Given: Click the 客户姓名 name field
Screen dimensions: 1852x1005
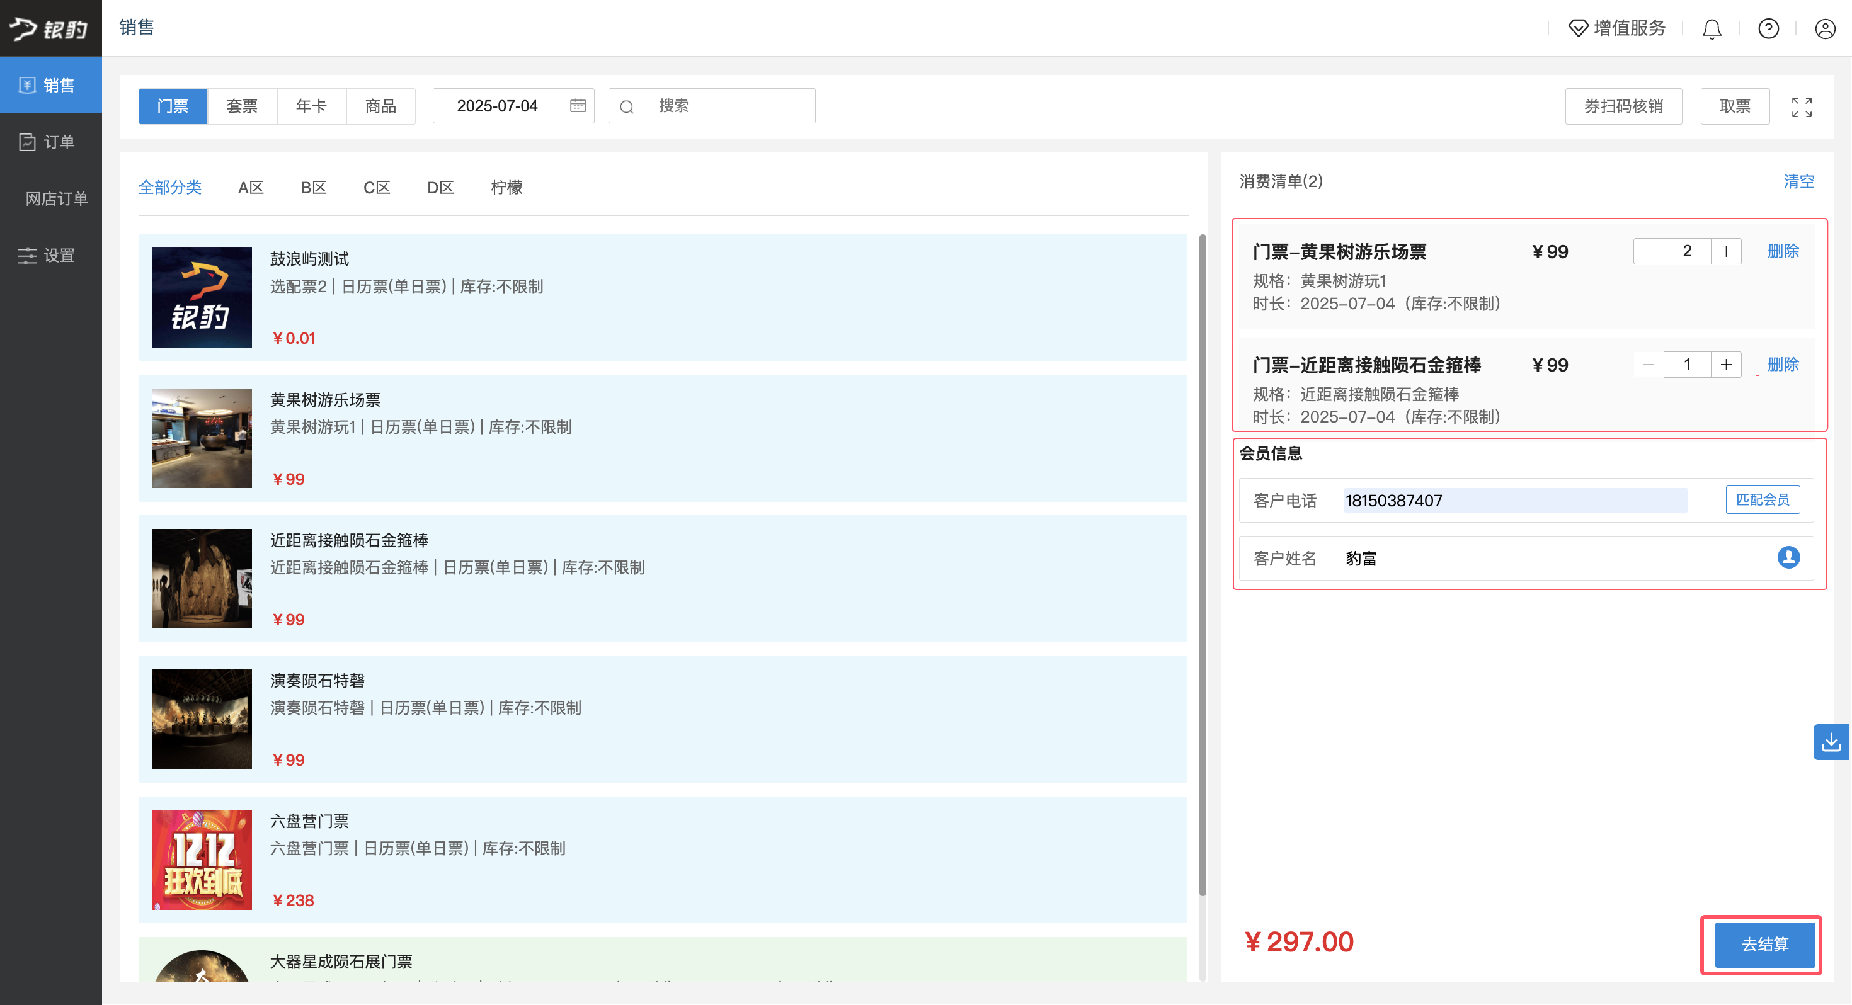Looking at the screenshot, I should click(1526, 559).
